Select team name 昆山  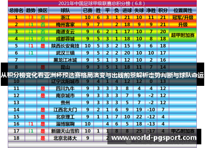pyautogui.click(x=65, y=67)
